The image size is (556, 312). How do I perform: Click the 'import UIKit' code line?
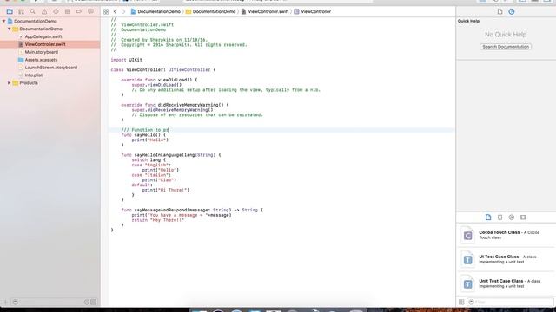127,60
